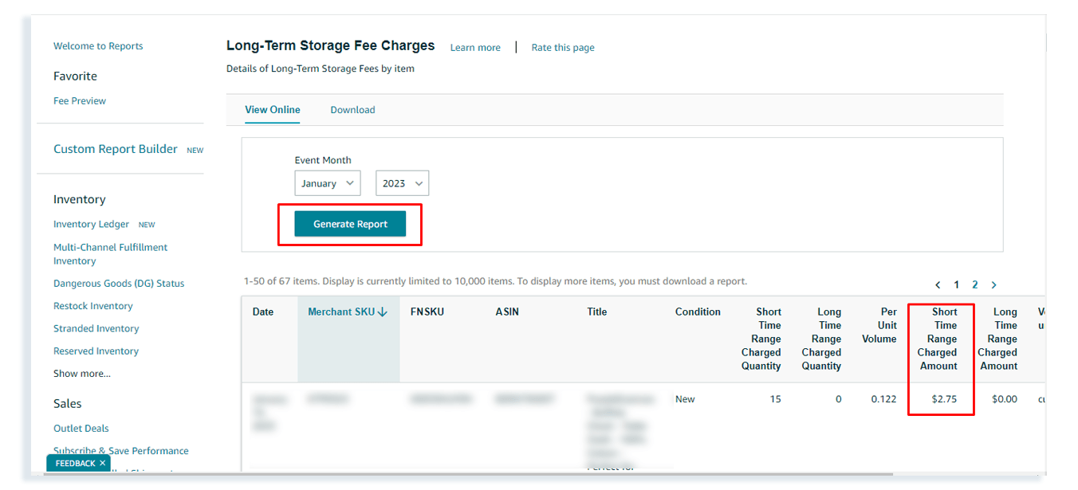Open the Inventory Ledger report
Image resolution: width=1078 pixels, height=490 pixels.
click(x=90, y=224)
